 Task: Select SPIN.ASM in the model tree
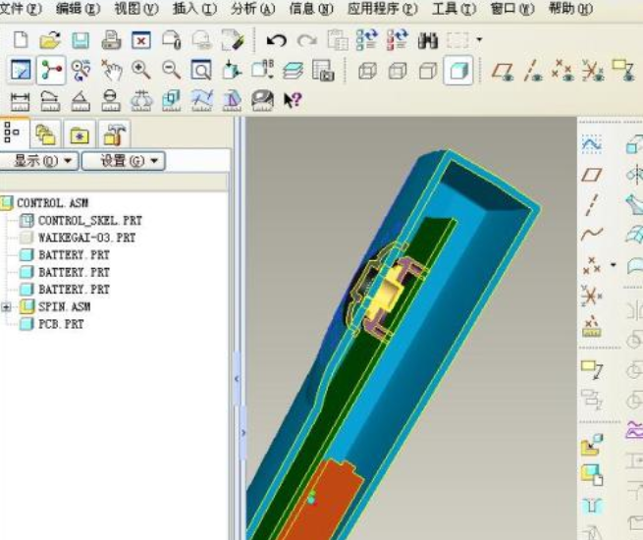click(65, 306)
